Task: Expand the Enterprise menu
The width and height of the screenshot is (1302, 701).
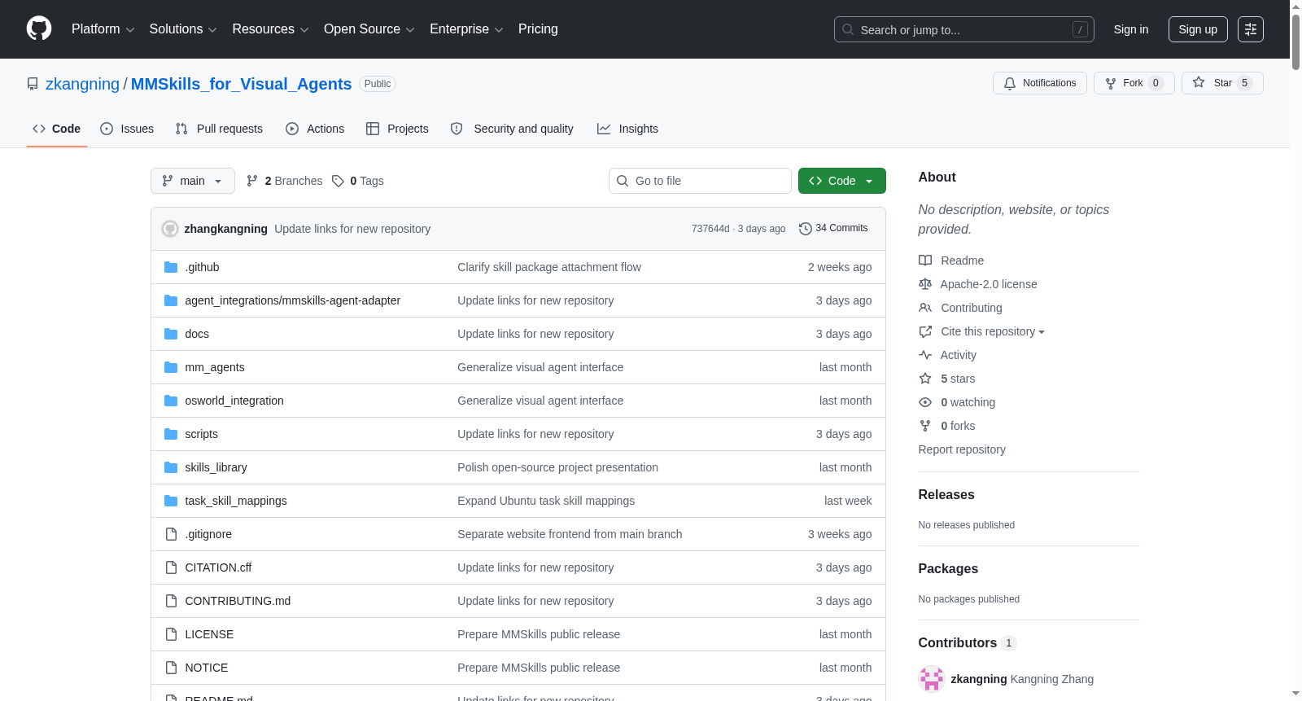Action: [466, 29]
